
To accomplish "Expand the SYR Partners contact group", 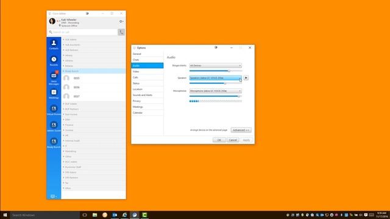I will tap(93, 178).
